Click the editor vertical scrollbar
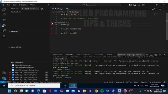 click(x=167, y=27)
